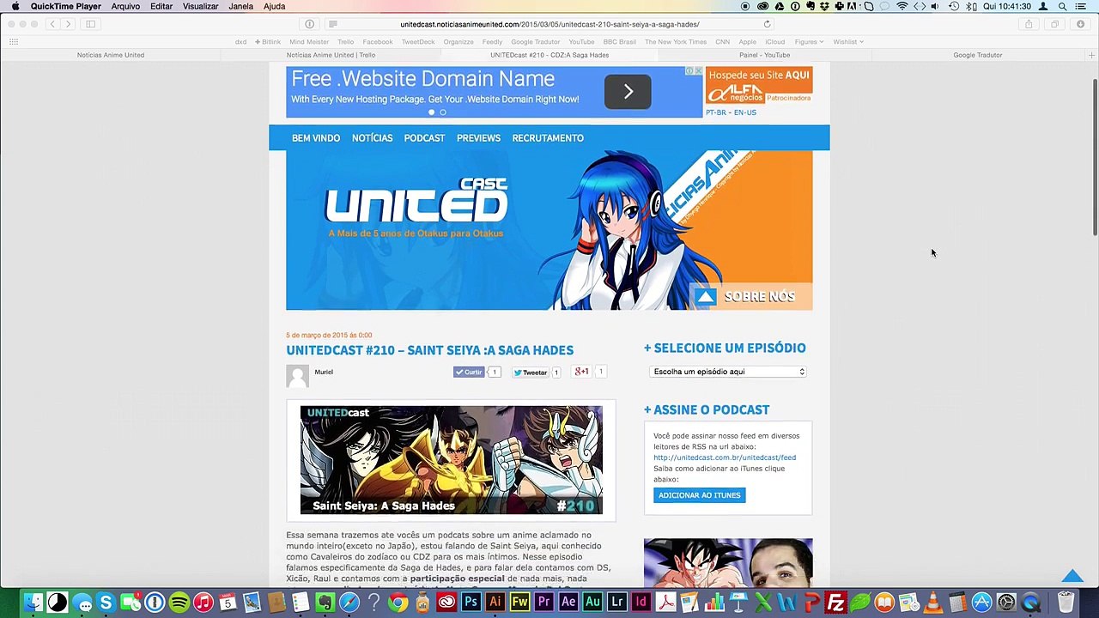Screen dimensions: 1099x618
Task: Open the Editar menu
Action: (x=161, y=6)
